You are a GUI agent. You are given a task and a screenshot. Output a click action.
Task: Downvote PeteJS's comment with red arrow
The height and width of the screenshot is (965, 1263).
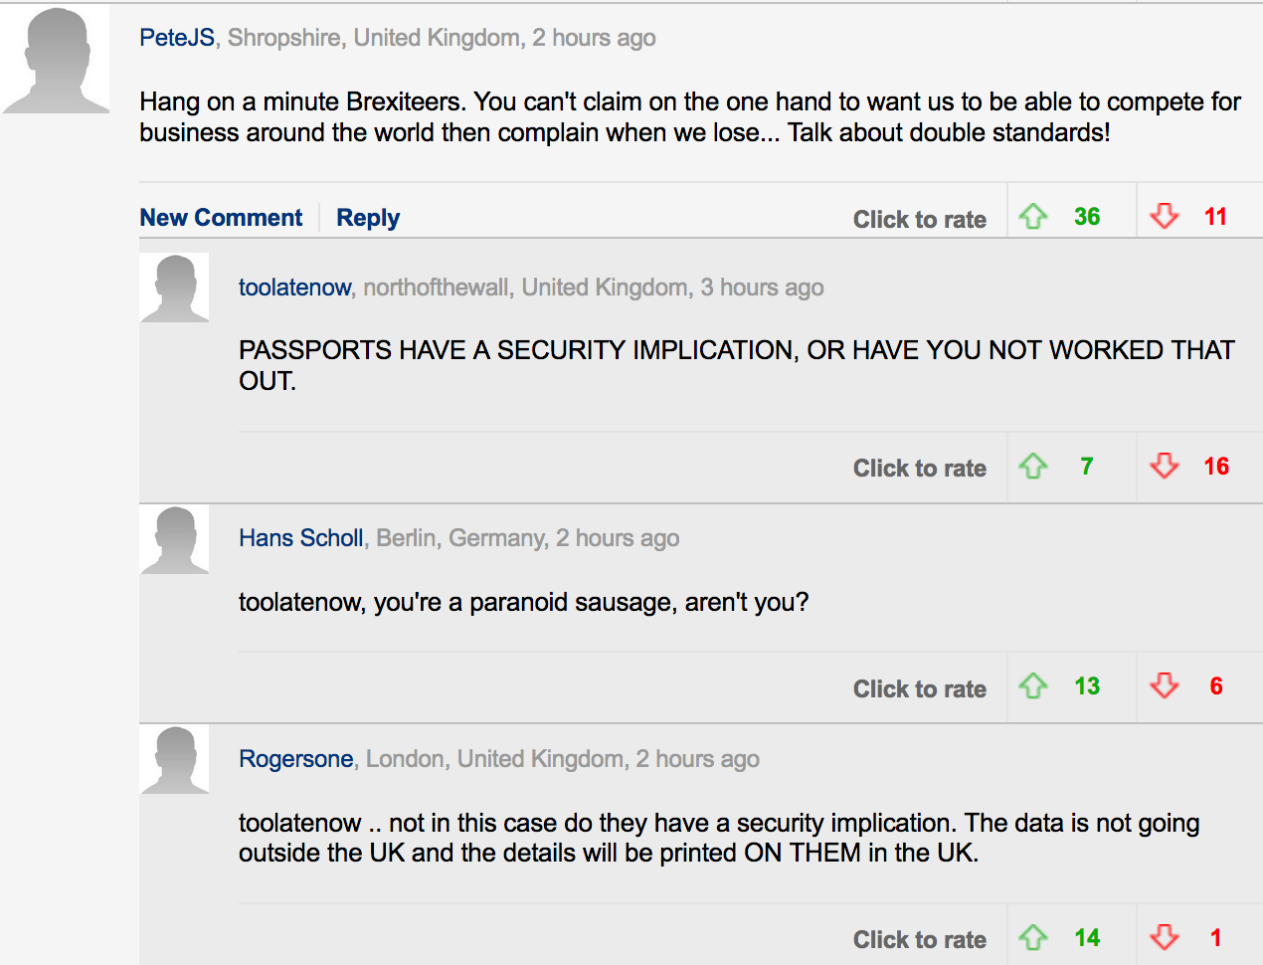point(1164,216)
